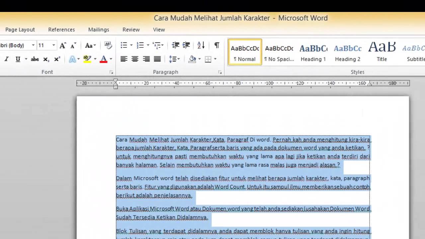Apply the yellow text highlight color
The width and height of the screenshot is (425, 239).
pos(87,59)
